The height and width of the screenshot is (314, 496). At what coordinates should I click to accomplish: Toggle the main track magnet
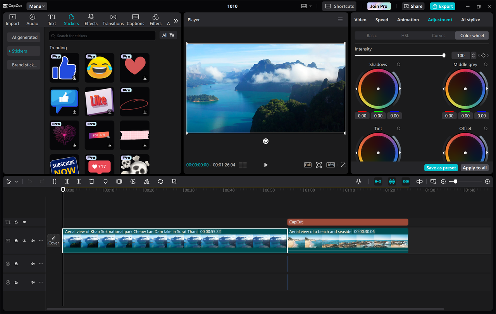pyautogui.click(x=378, y=181)
